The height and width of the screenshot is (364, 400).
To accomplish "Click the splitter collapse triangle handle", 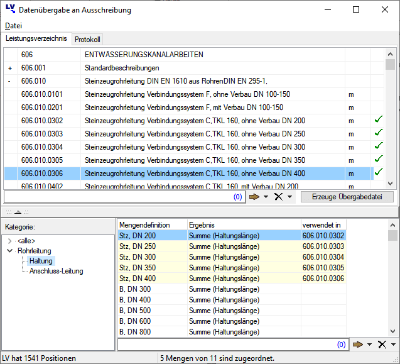I will pos(18,212).
